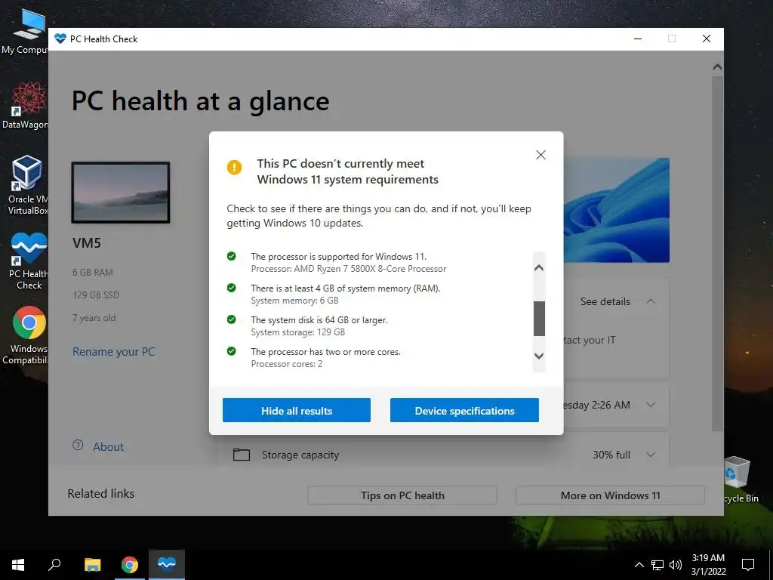
Task: Click the 'System memory: 6 GB' text
Action: [294, 301]
